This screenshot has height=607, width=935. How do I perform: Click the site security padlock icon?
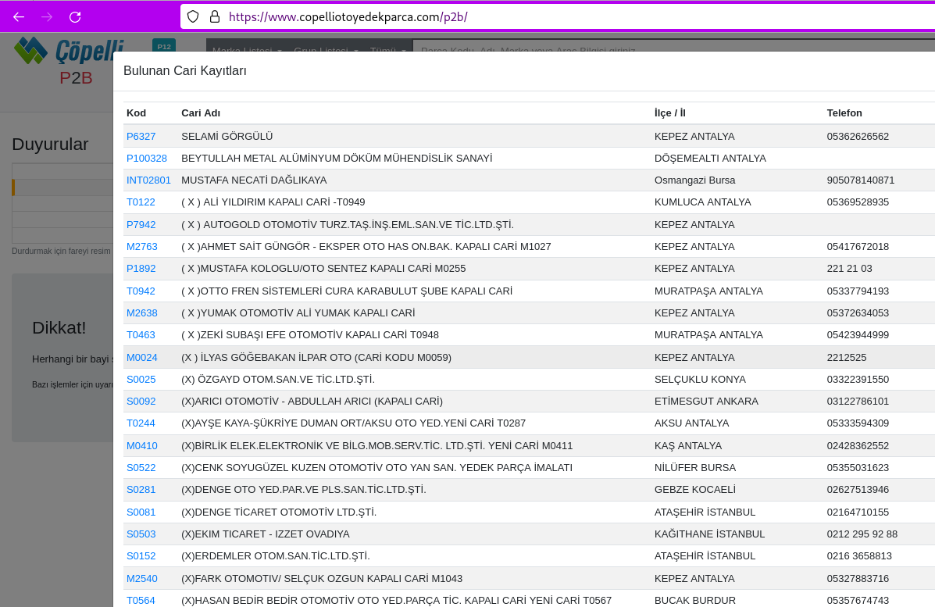[x=214, y=16]
